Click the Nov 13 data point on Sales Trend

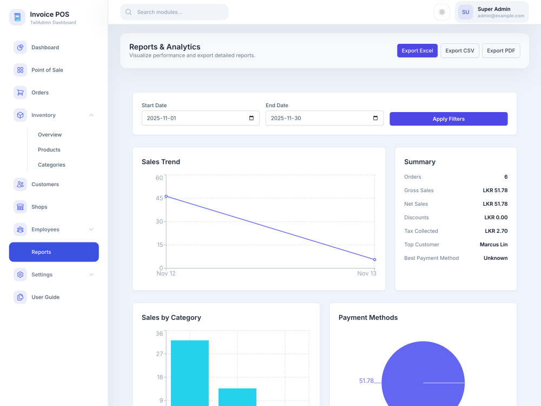[x=375, y=260]
